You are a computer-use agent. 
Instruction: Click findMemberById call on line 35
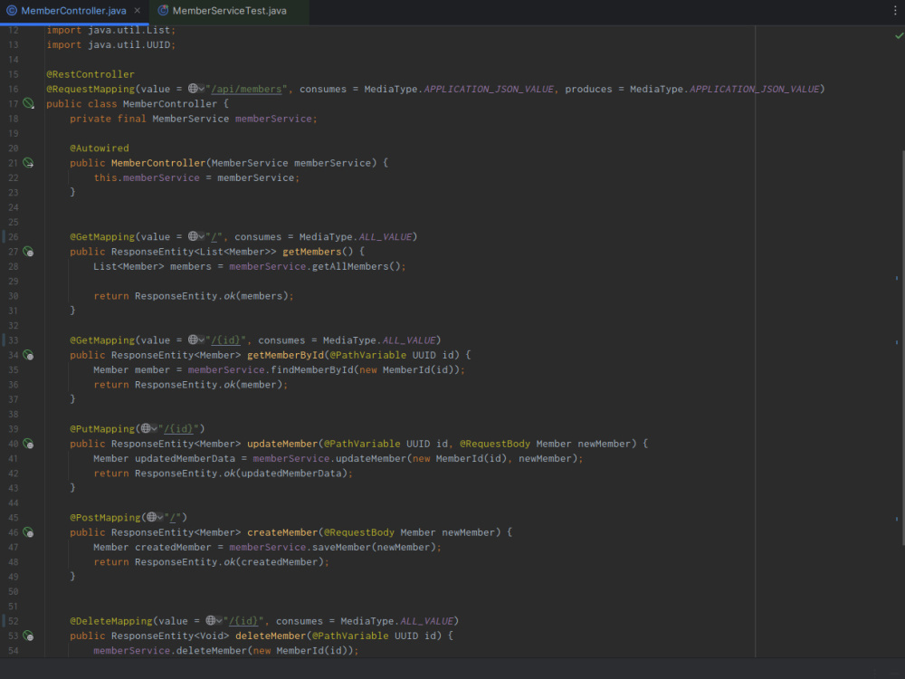pos(312,370)
